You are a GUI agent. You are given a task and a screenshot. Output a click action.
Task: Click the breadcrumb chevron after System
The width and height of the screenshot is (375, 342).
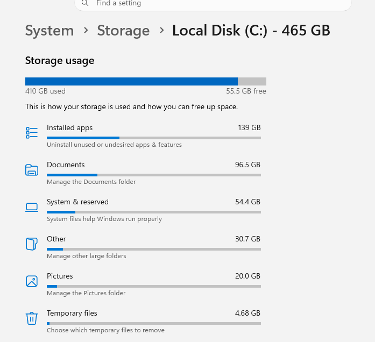(86, 30)
